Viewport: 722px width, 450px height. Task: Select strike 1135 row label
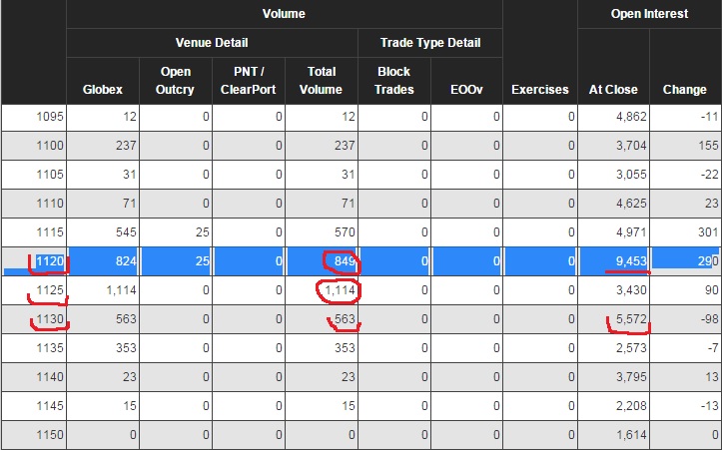(x=50, y=348)
